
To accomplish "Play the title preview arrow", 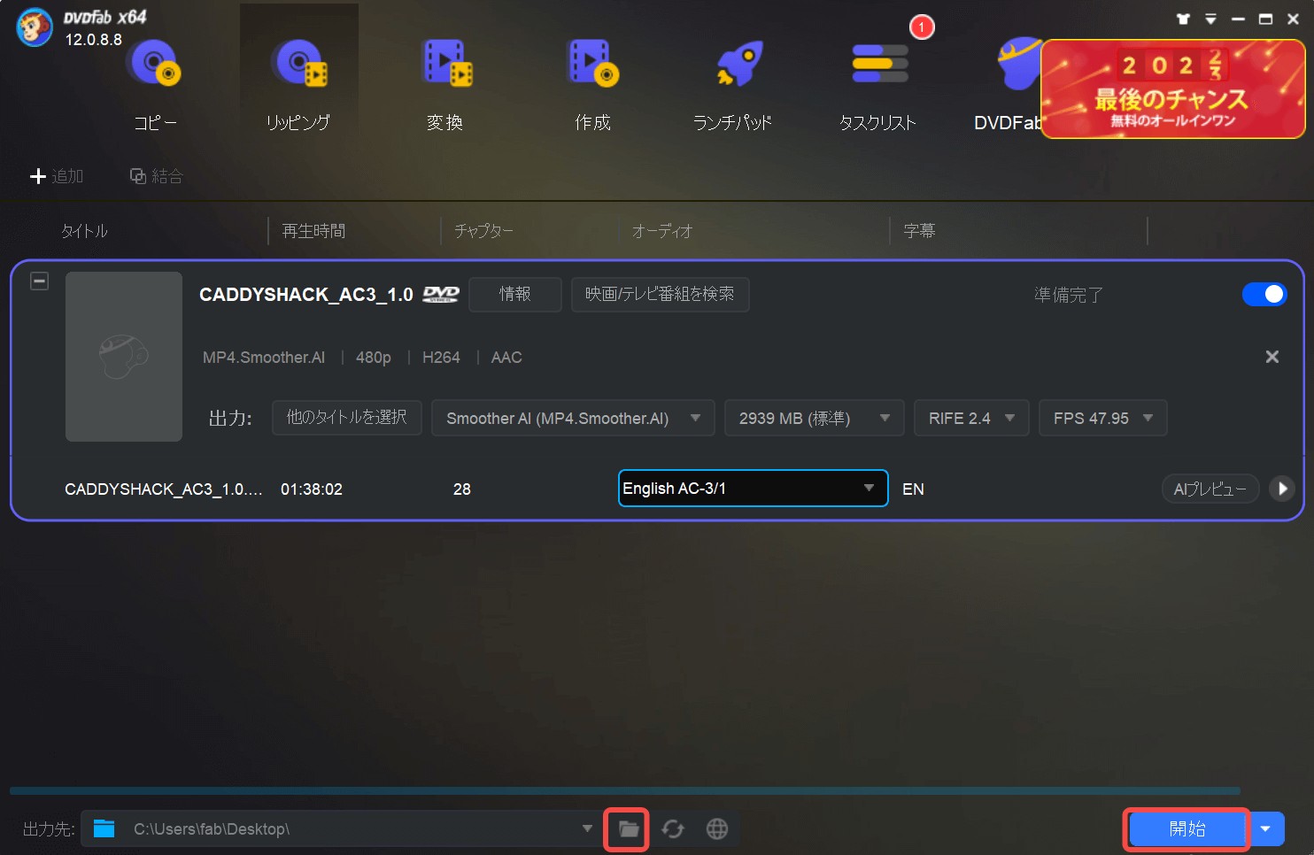I will pyautogui.click(x=1282, y=489).
